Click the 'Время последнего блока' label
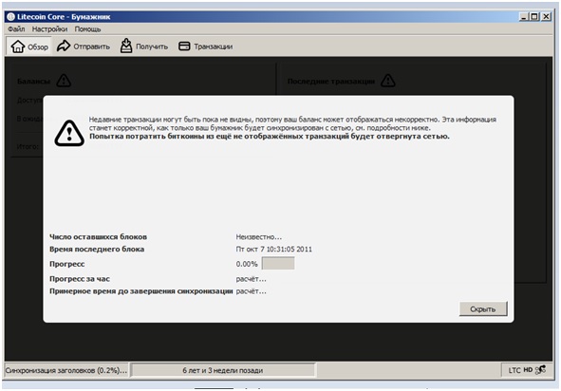Screen dimensions: 561x391 (97, 249)
